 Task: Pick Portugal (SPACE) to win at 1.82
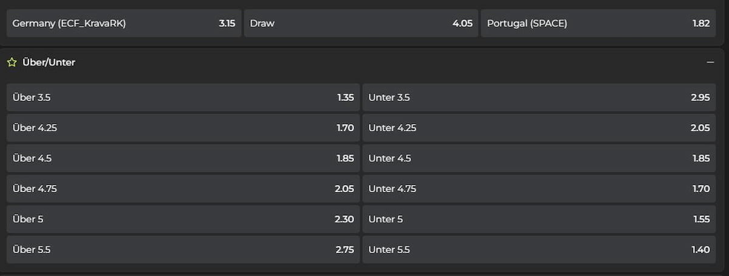tap(598, 24)
